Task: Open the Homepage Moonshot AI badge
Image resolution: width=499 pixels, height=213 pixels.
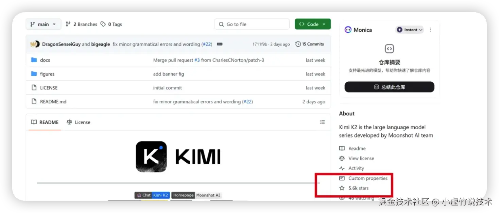Action: [196, 195]
